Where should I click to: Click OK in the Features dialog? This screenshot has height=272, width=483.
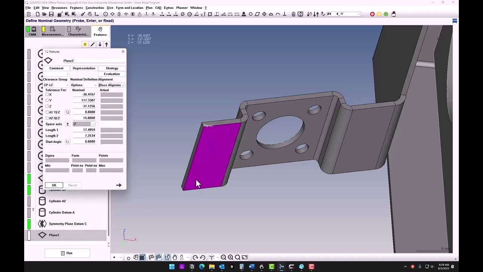point(54,185)
